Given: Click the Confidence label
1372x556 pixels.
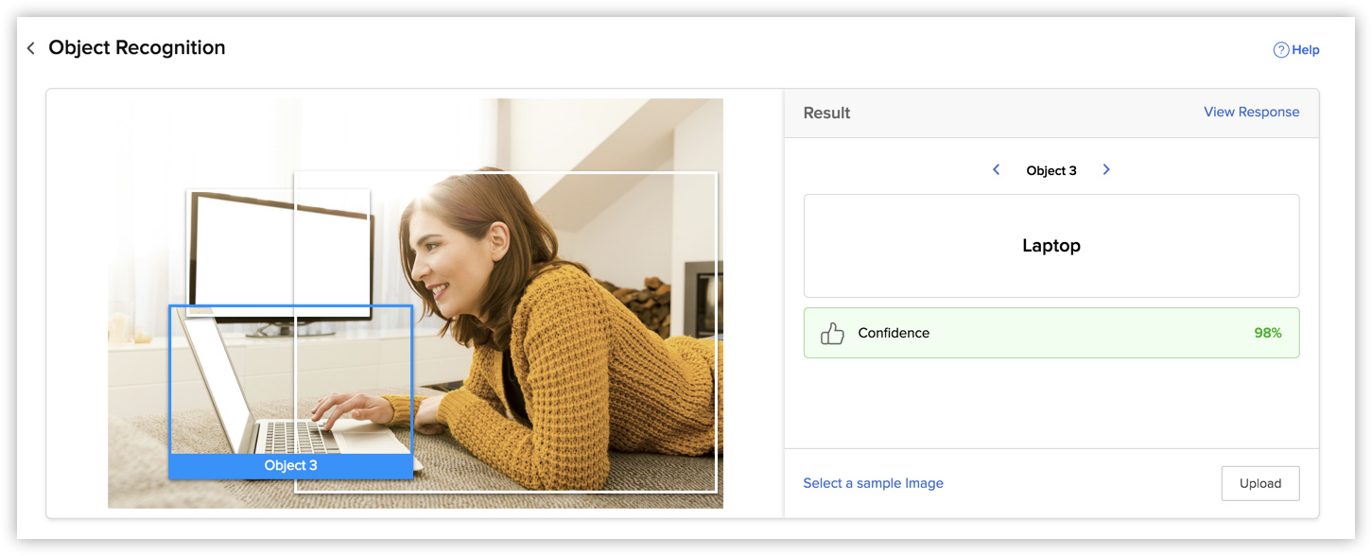Looking at the screenshot, I should pyautogui.click(x=894, y=333).
